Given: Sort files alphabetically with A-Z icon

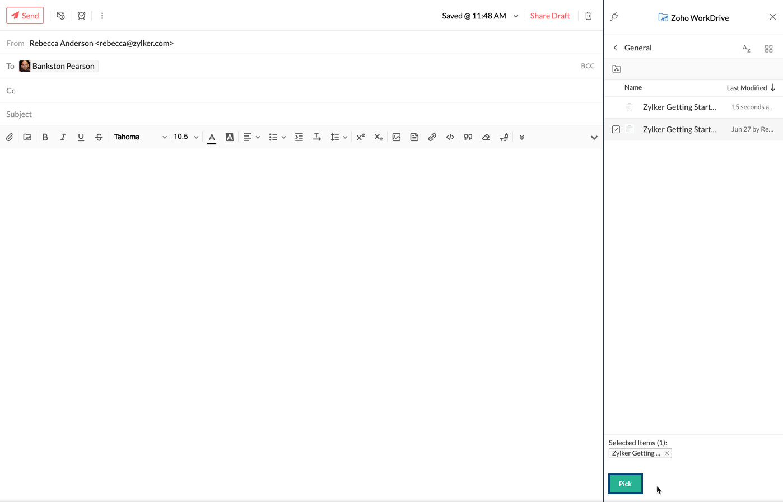Looking at the screenshot, I should click(747, 49).
